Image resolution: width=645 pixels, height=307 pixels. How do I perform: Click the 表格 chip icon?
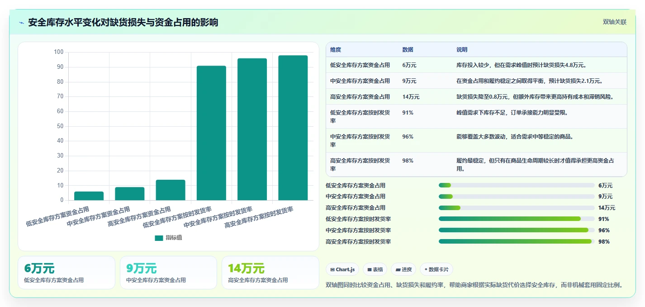pos(369,269)
